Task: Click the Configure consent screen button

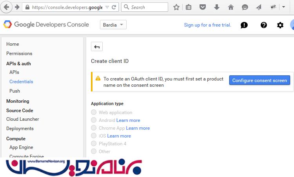Action: point(260,80)
